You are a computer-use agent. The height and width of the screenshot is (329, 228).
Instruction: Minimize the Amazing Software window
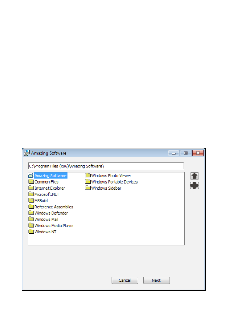coord(174,153)
